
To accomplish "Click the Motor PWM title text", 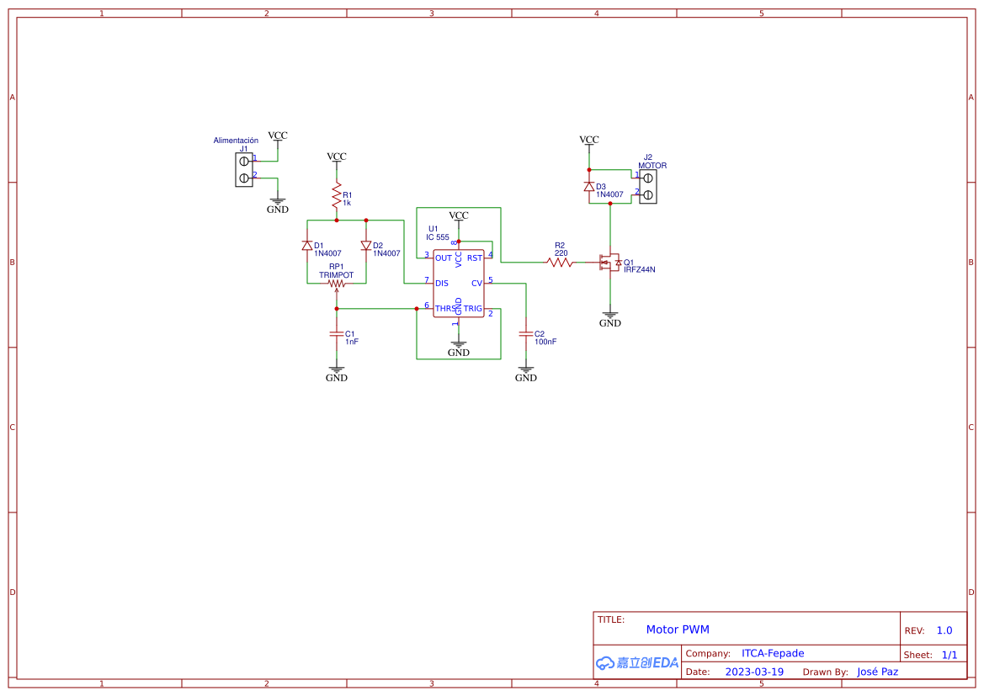I will (678, 630).
